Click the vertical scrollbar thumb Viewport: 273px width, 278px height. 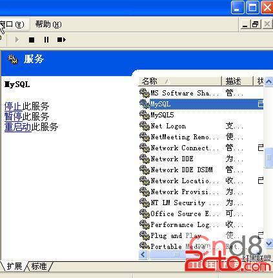(x=268, y=157)
